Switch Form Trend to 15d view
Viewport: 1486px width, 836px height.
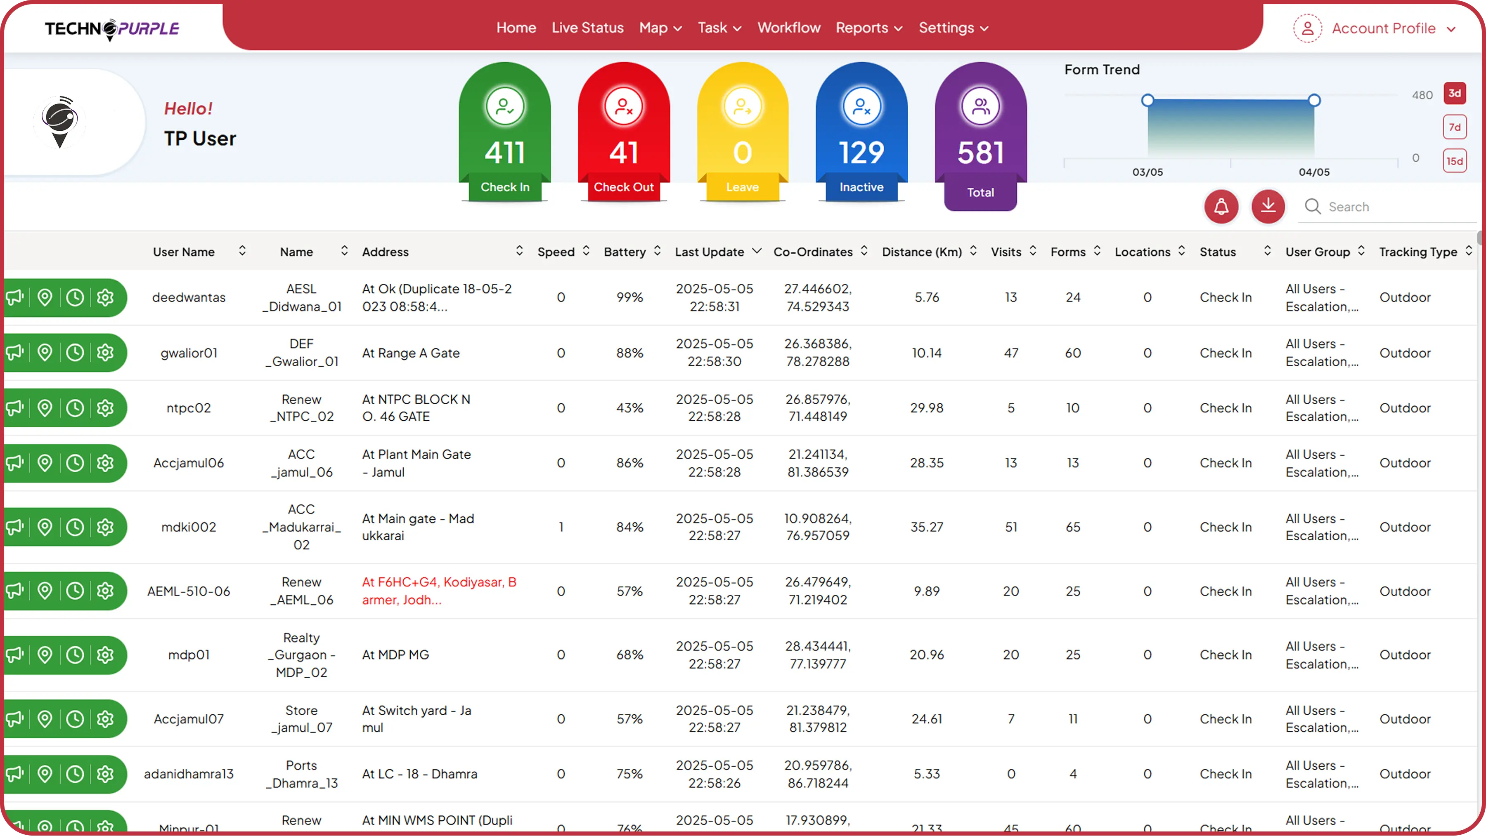coord(1455,160)
